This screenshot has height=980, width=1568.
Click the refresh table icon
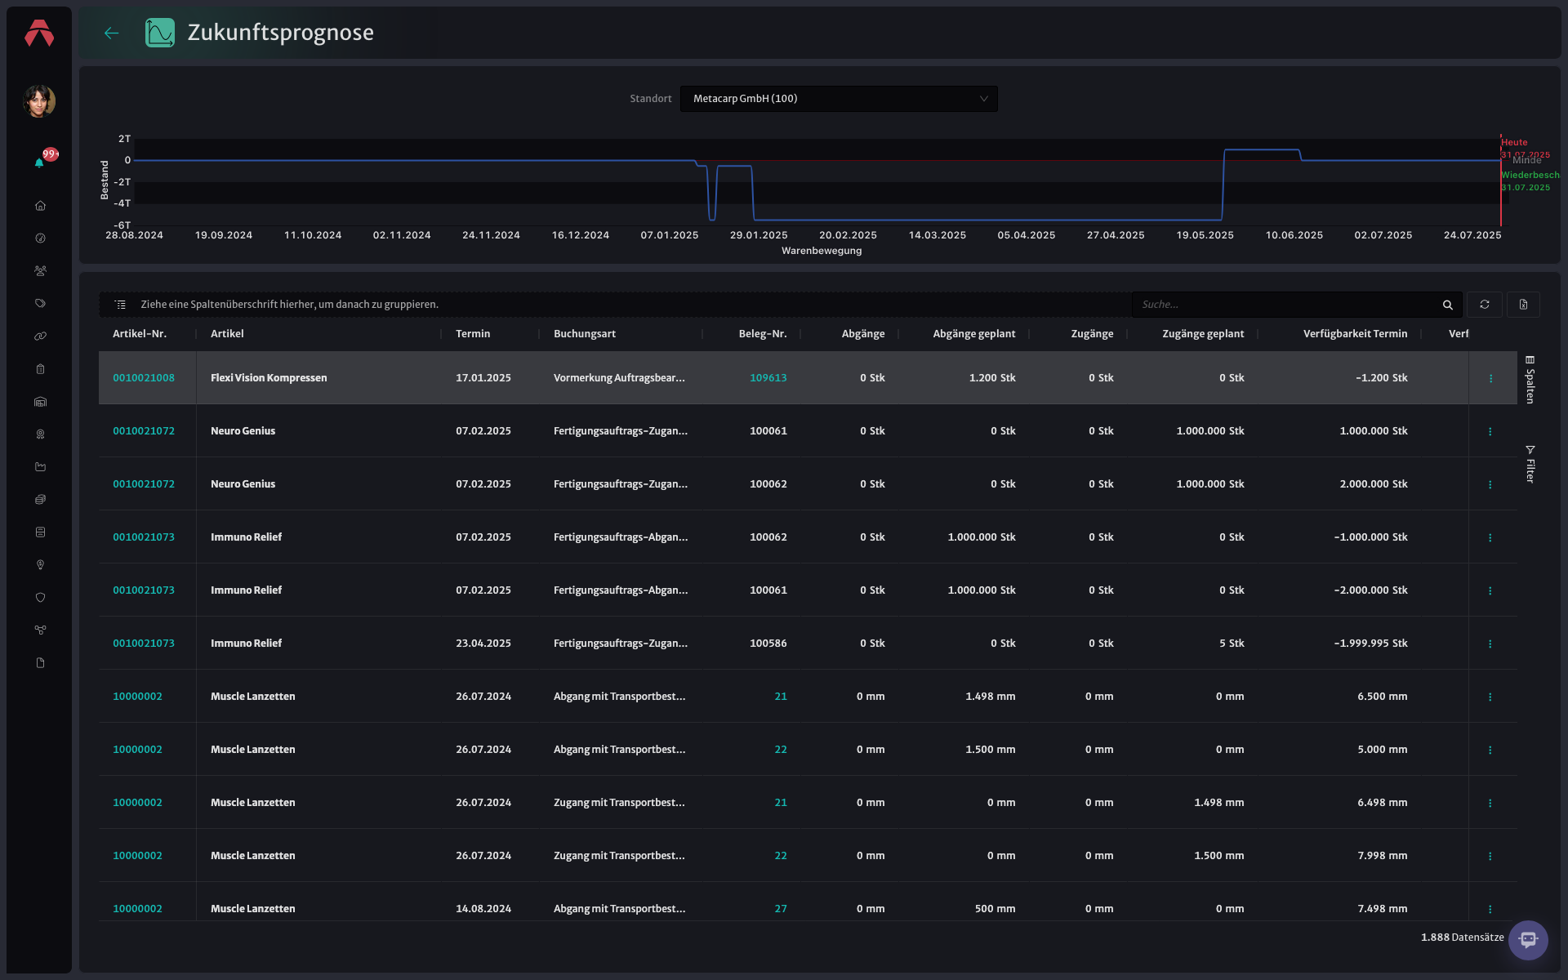tap(1485, 305)
